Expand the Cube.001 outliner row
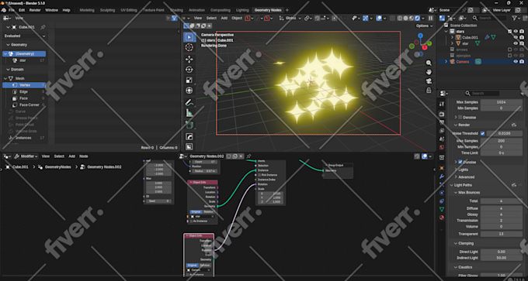Screen dimensions: 528x281 [x=452, y=37]
